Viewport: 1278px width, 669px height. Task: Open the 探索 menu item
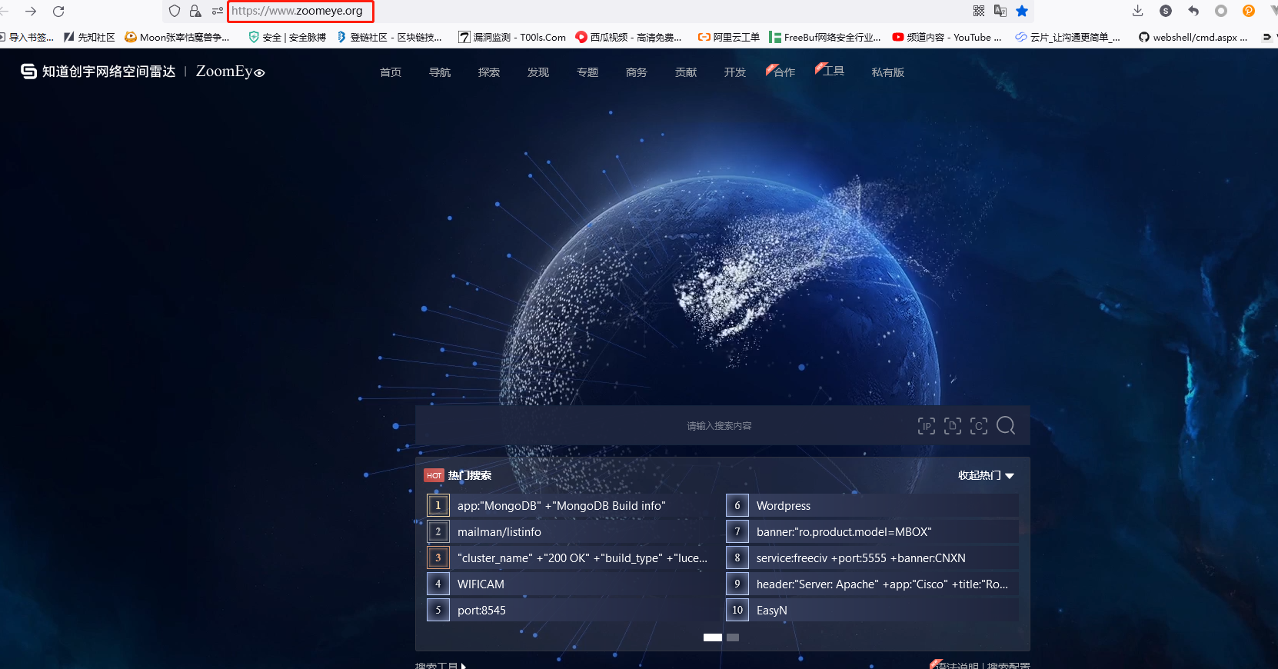(489, 72)
